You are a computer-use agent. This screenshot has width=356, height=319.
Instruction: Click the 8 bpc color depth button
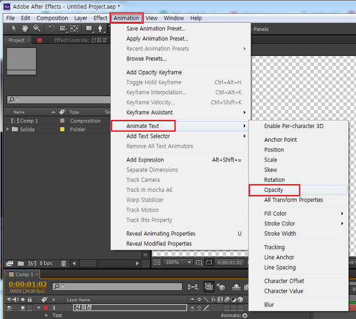click(46, 263)
